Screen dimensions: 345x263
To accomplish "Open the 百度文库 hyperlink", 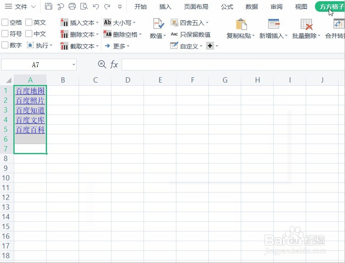I will pos(30,120).
